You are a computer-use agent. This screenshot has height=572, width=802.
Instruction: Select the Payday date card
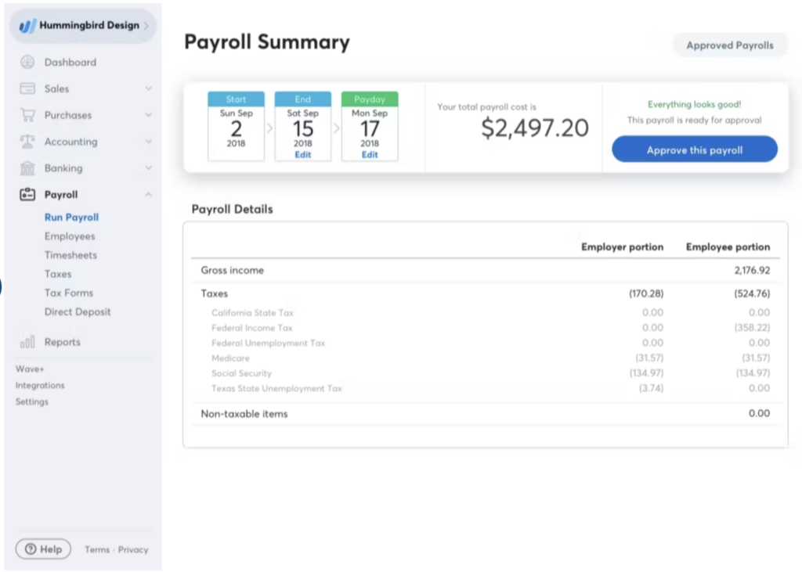(370, 125)
